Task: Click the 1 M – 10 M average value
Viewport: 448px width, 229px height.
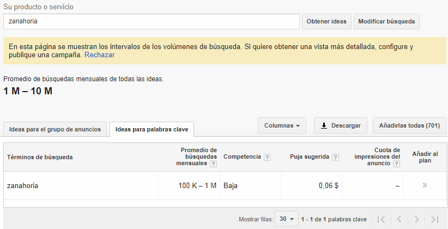Action: (28, 91)
